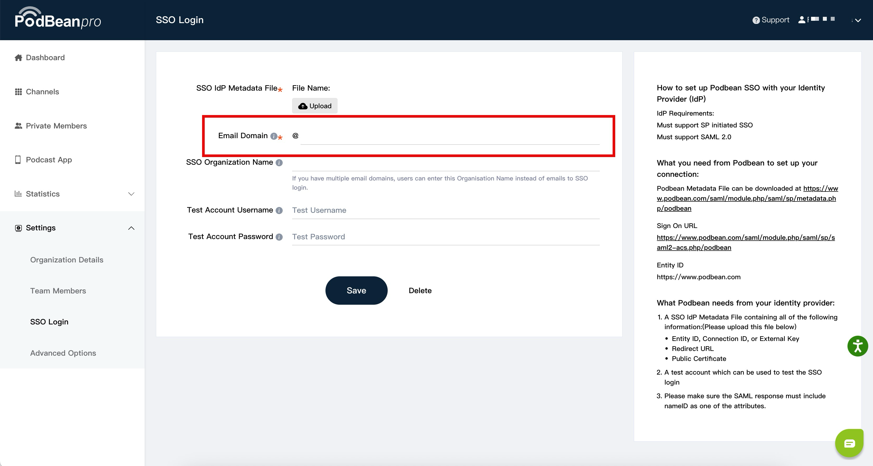Click the 'Public Certificate' bullet
The width and height of the screenshot is (873, 466).
699,359
